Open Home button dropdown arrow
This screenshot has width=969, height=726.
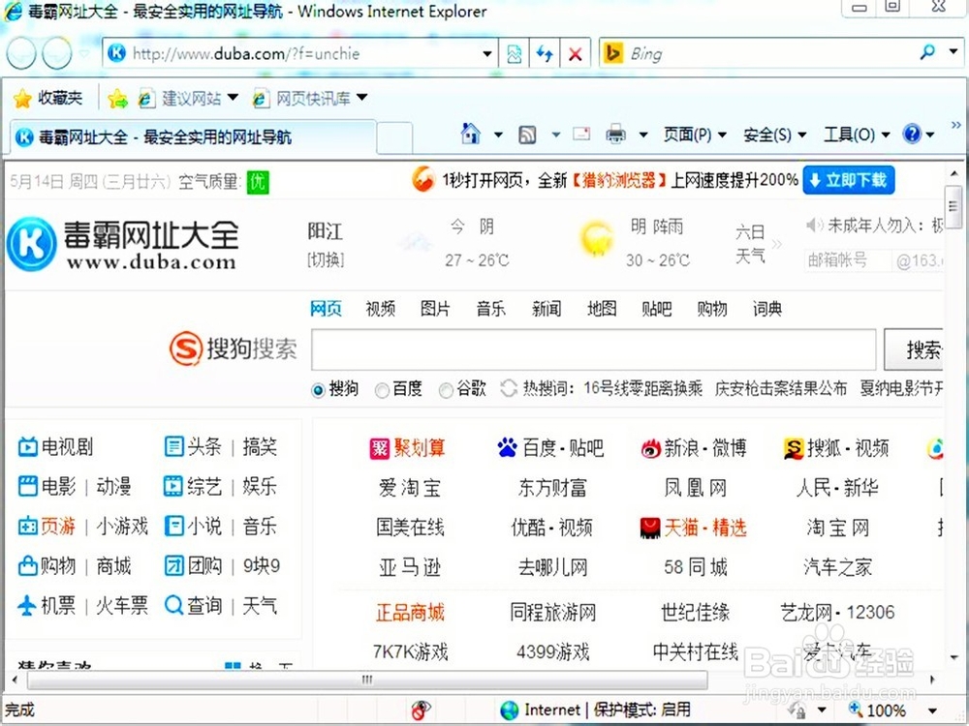(x=498, y=135)
